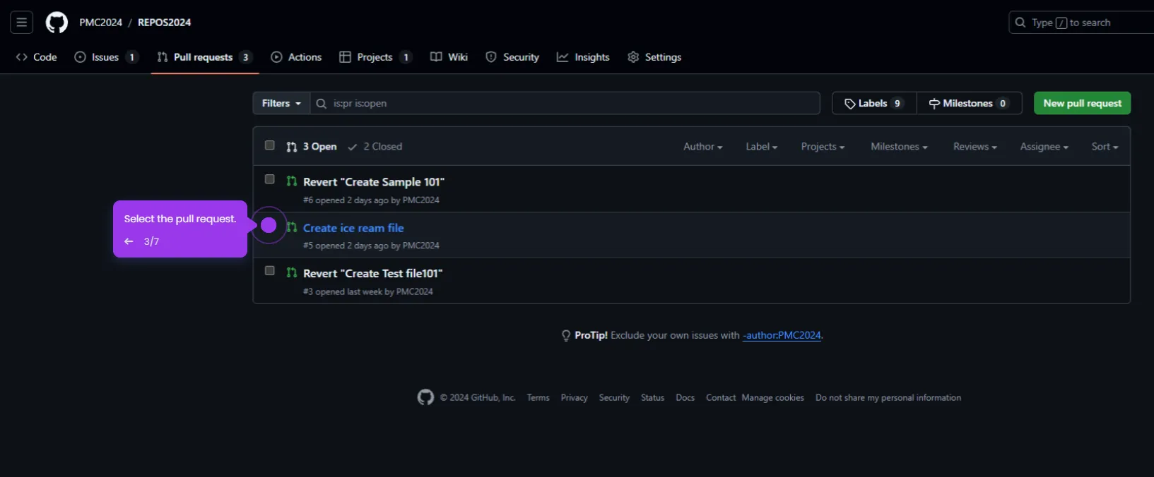Open the Terms footer link
This screenshot has height=477, width=1154.
coord(538,398)
